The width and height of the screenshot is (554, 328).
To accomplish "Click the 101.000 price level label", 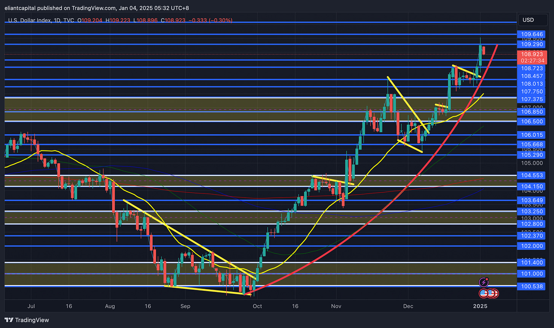I will click(532, 274).
